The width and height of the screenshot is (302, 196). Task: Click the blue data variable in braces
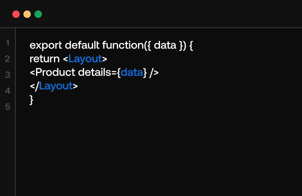coord(132,72)
